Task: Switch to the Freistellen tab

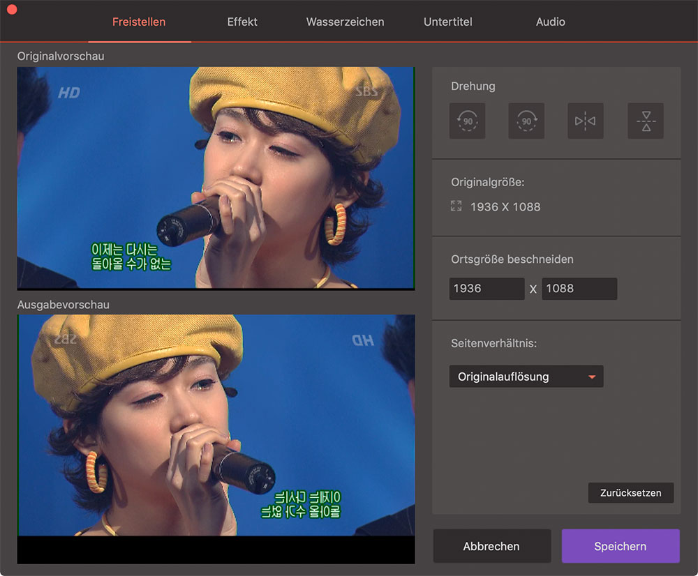Action: coord(139,22)
